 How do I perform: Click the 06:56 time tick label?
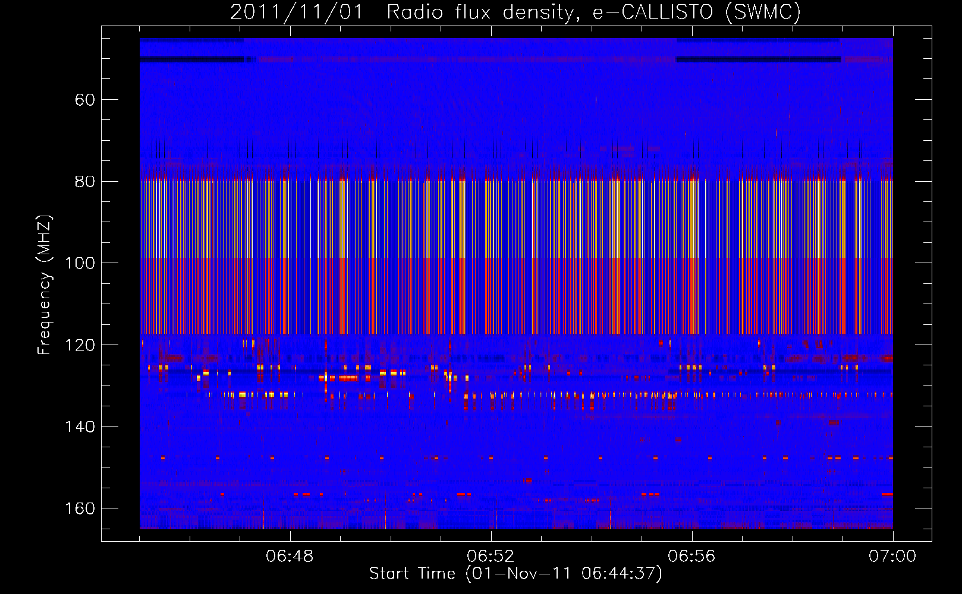click(691, 557)
